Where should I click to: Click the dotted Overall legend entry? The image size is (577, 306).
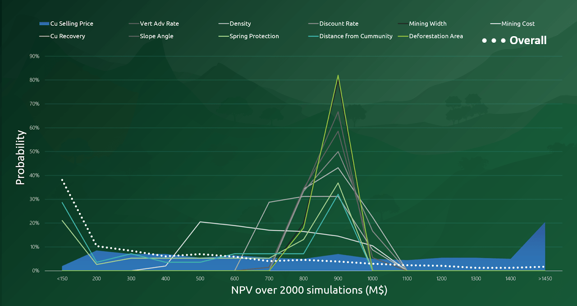click(x=514, y=41)
